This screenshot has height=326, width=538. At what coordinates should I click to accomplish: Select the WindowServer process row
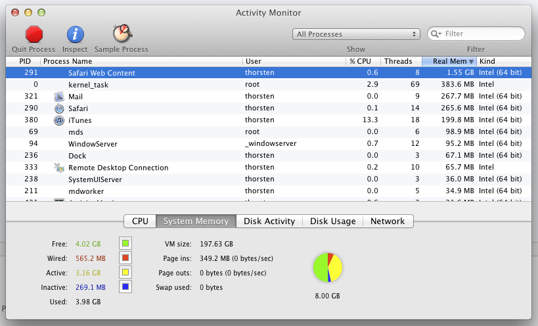point(269,144)
